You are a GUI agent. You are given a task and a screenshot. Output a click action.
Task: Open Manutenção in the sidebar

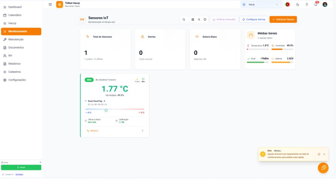pos(21,39)
